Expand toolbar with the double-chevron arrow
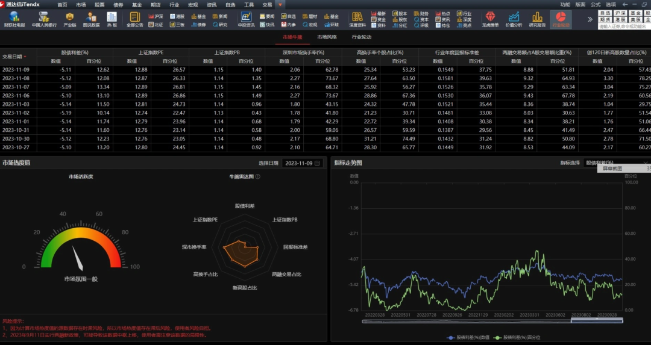Image resolution: width=651 pixels, height=345 pixels. tap(590, 19)
